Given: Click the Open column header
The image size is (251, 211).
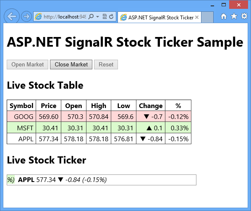Looking at the screenshot, I should pyautogui.click(x=73, y=105).
